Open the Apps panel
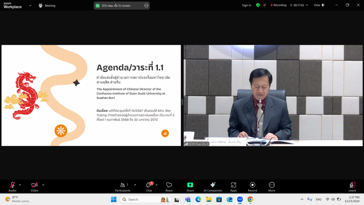This screenshot has height=205, width=364. (234, 186)
